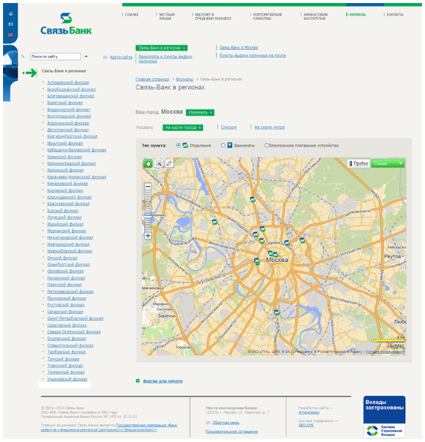Click the print icon beside Версия для печати
Image resolution: width=425 pixels, height=442 pixels.
pos(138,381)
